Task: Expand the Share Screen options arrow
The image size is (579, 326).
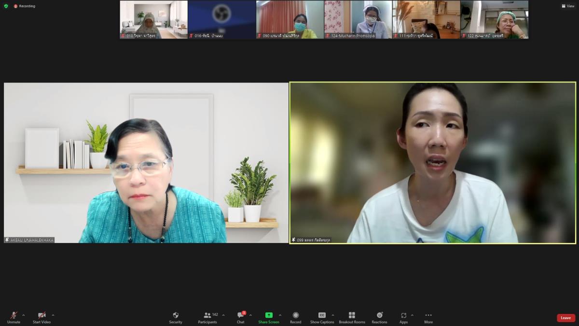Action: (x=280, y=315)
